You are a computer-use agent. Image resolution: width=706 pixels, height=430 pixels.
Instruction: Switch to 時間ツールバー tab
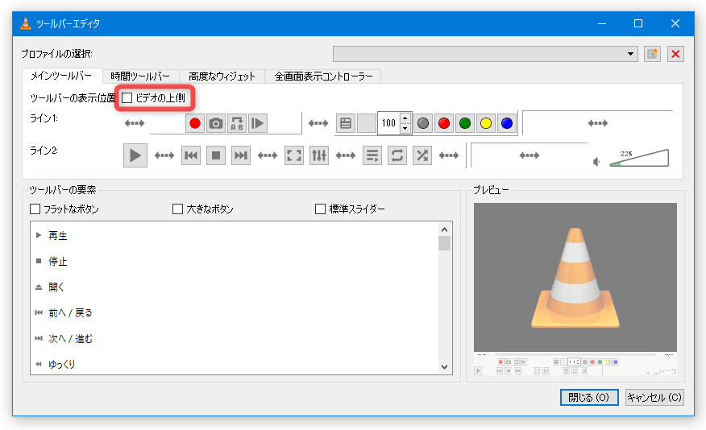[x=140, y=76]
